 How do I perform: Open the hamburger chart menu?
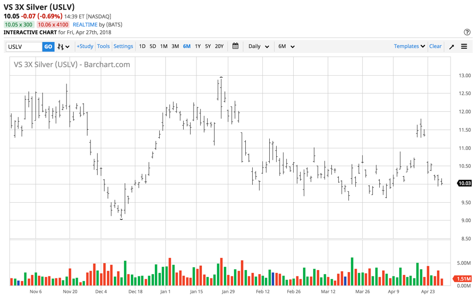(x=464, y=46)
